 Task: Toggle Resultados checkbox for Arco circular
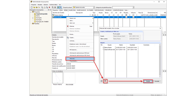(x=126, y=17)
